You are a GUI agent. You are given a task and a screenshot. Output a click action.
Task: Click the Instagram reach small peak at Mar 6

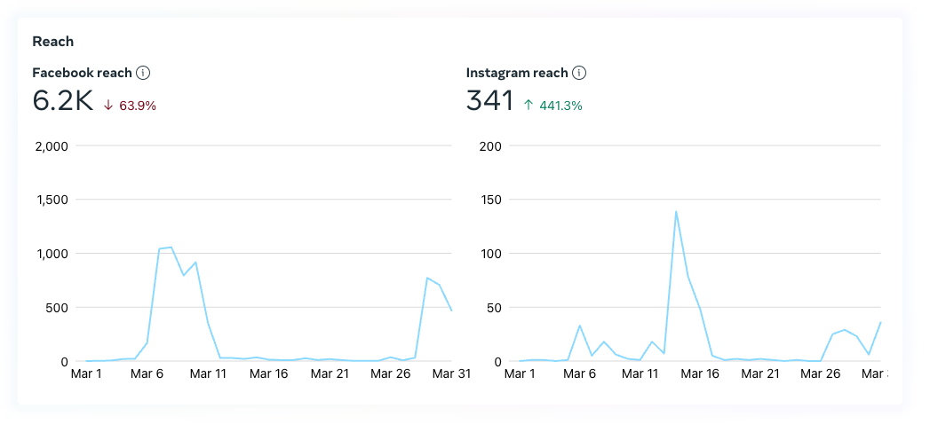[580, 326]
